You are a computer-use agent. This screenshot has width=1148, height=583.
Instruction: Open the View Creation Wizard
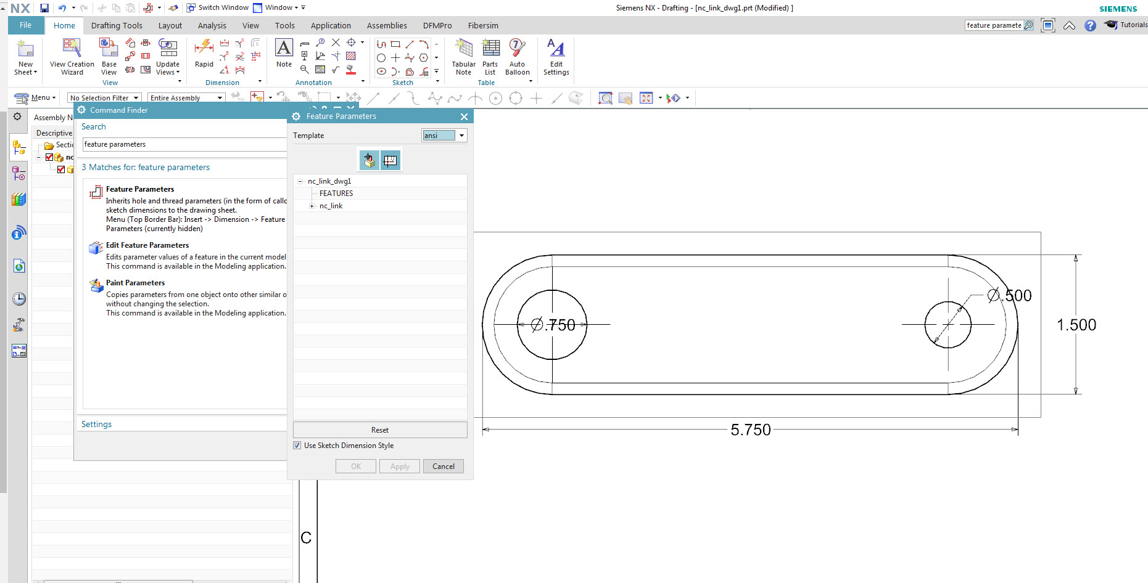(x=71, y=55)
